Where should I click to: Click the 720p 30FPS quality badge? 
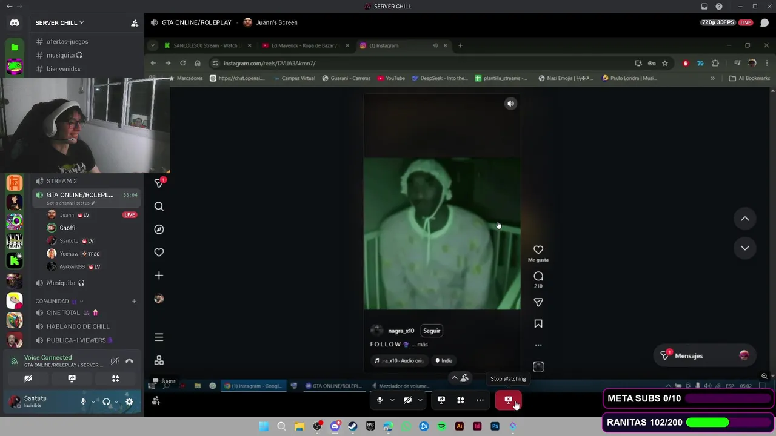pyautogui.click(x=718, y=22)
